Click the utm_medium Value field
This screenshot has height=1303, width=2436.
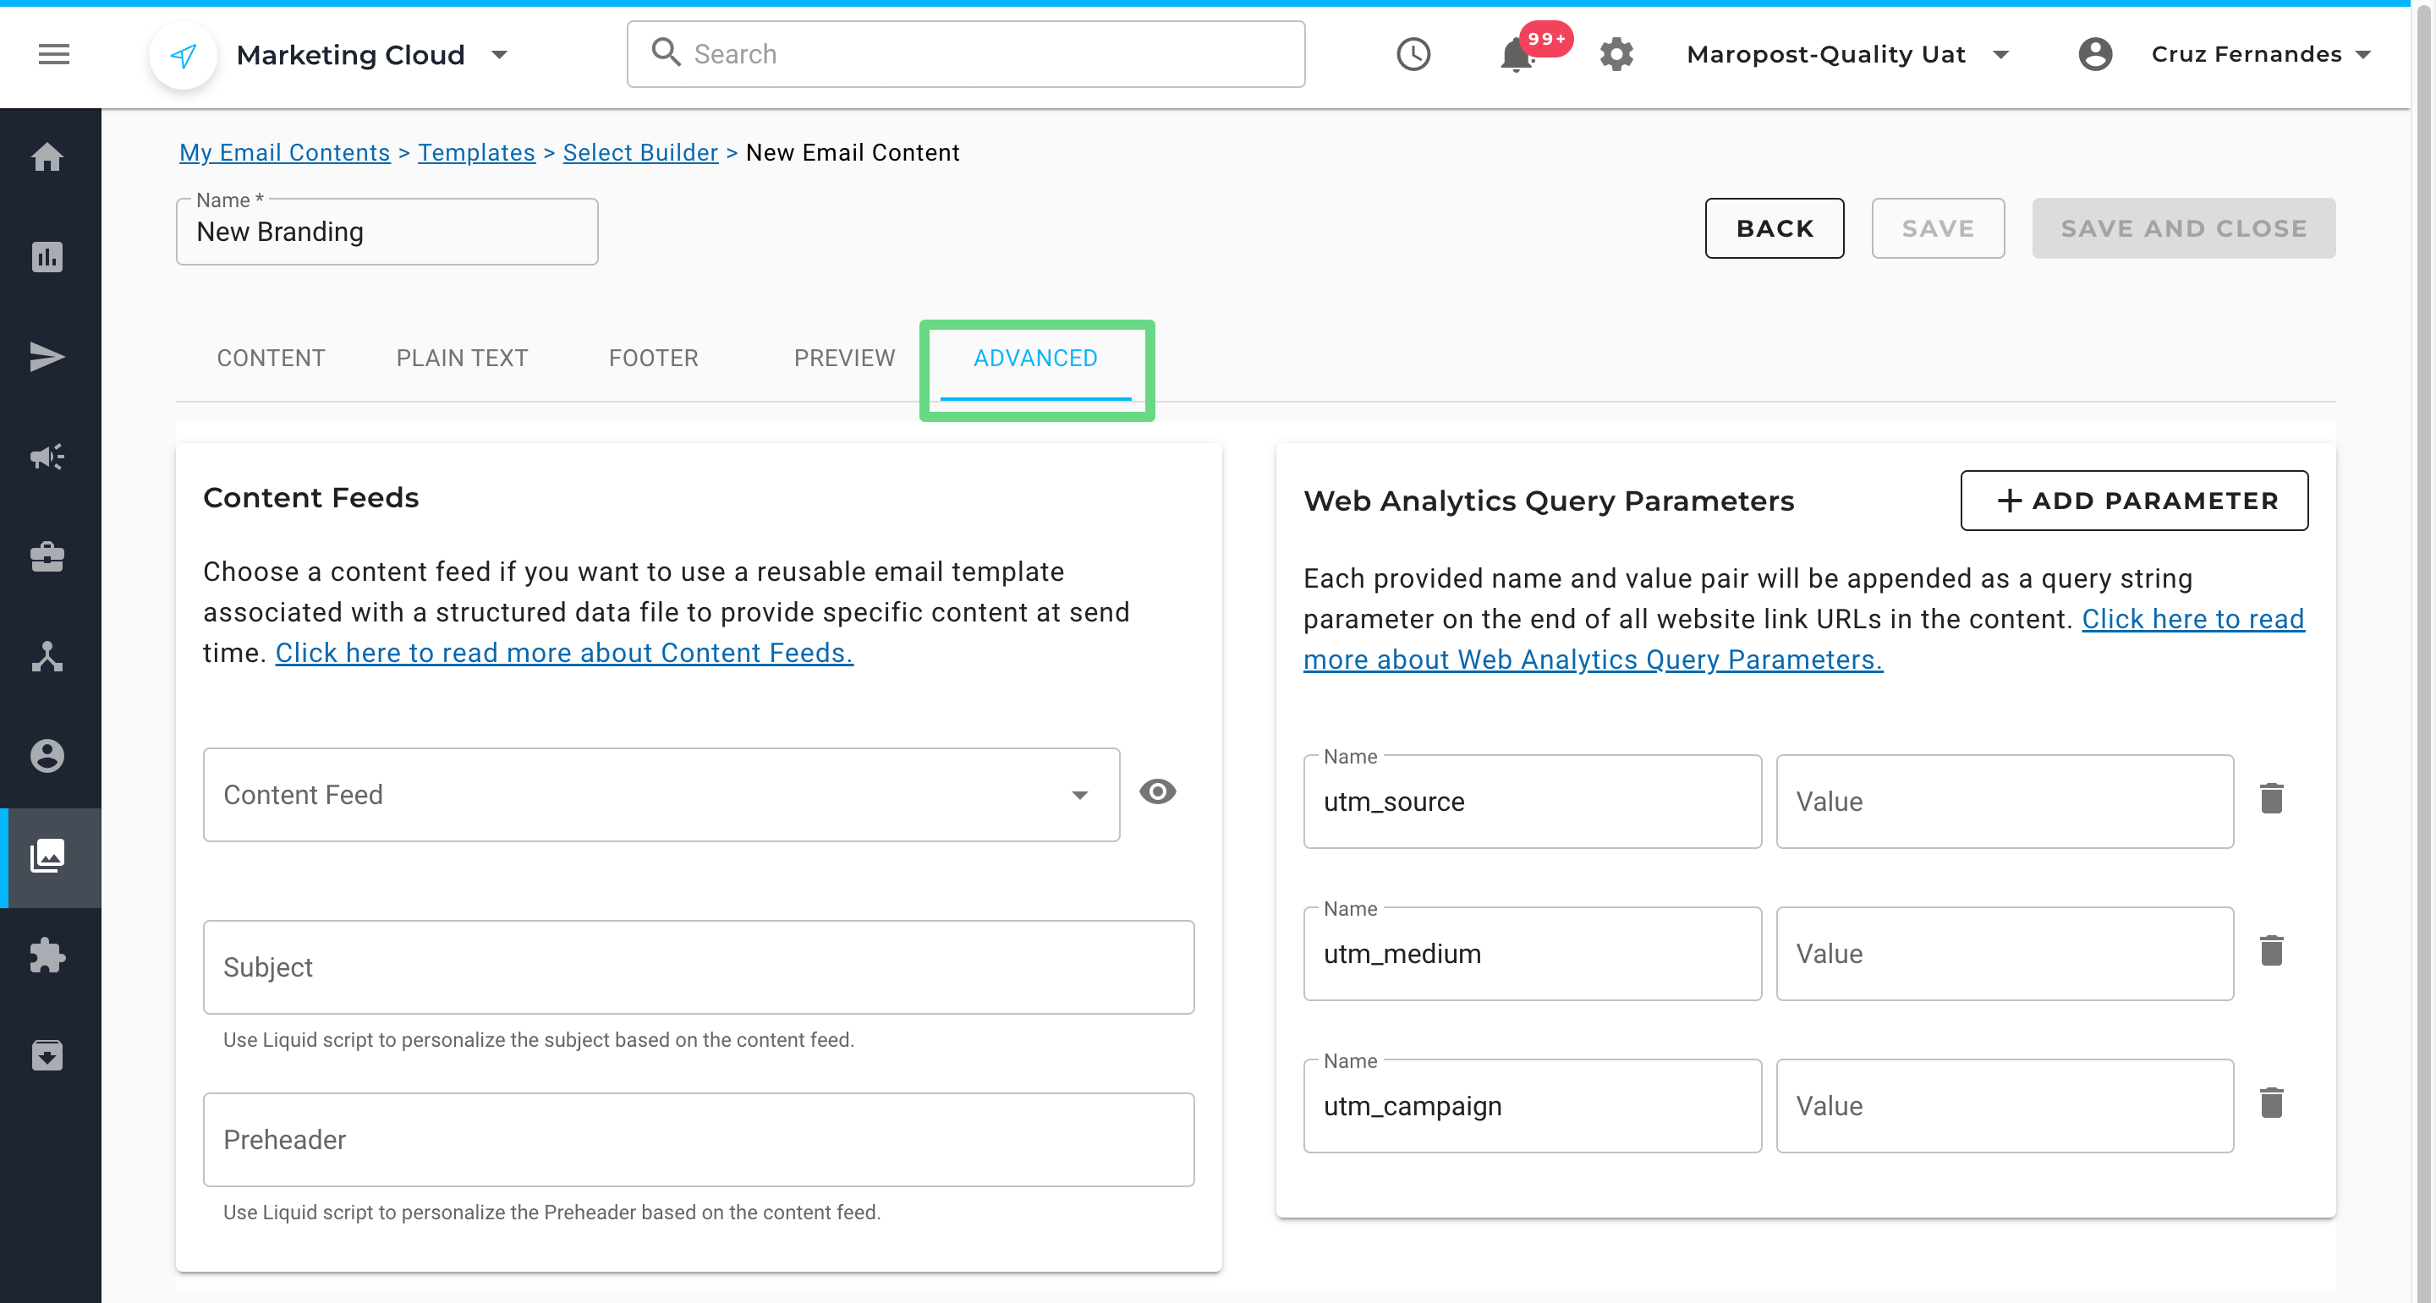click(x=2004, y=954)
